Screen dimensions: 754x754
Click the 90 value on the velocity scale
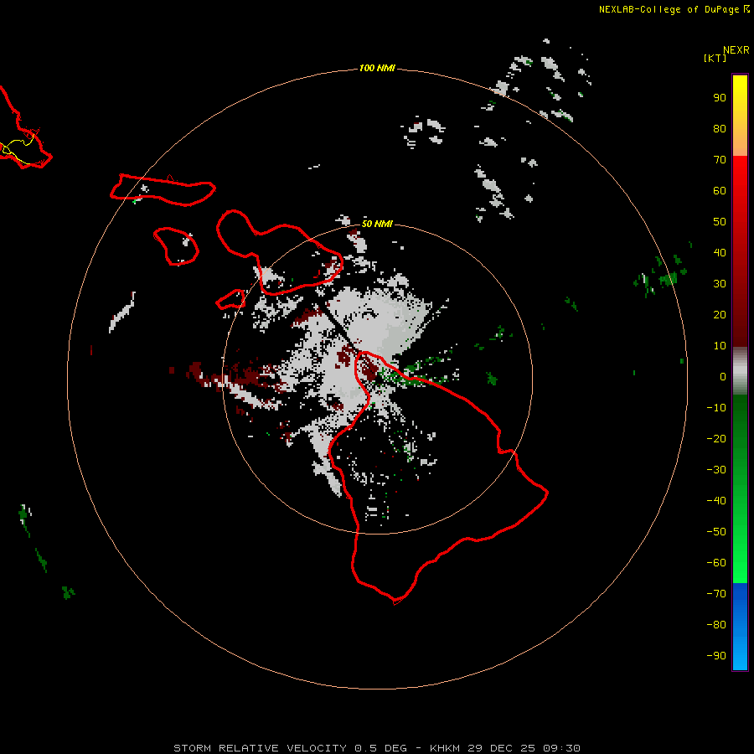point(720,98)
